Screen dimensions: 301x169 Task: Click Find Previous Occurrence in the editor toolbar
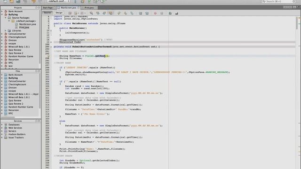[x=98, y=13]
